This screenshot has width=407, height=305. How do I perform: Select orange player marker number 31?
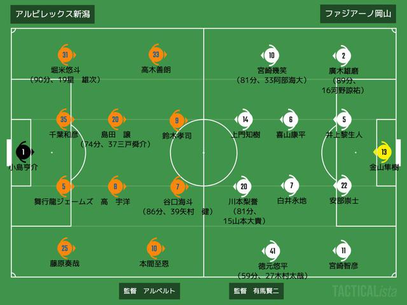tap(66, 55)
